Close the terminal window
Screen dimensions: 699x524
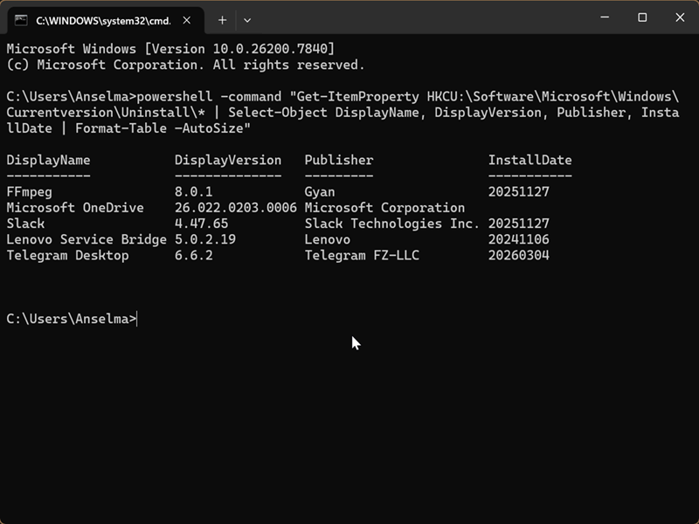pos(681,17)
